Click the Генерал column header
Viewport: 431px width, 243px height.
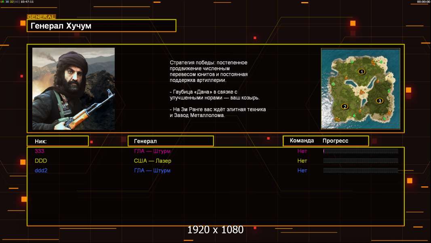point(171,141)
